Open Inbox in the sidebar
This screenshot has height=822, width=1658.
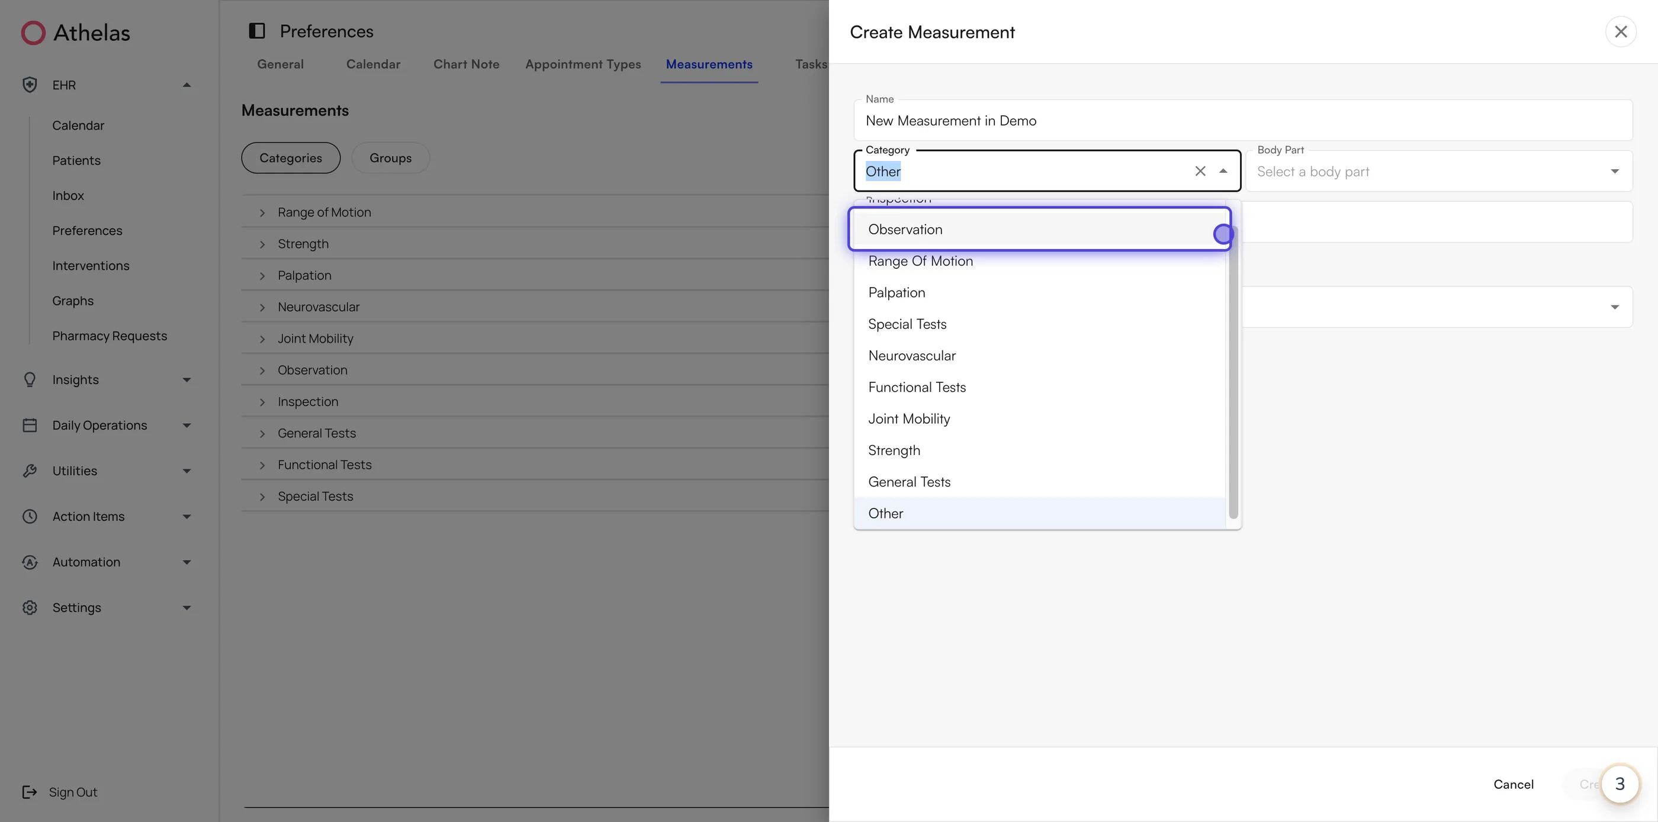68,195
